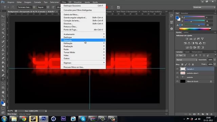Open Google Chrome from taskbar
Image resolution: width=217 pixels, height=122 pixels.
click(x=24, y=119)
